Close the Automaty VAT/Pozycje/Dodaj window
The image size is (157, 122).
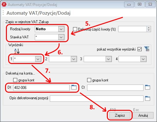(150, 5)
